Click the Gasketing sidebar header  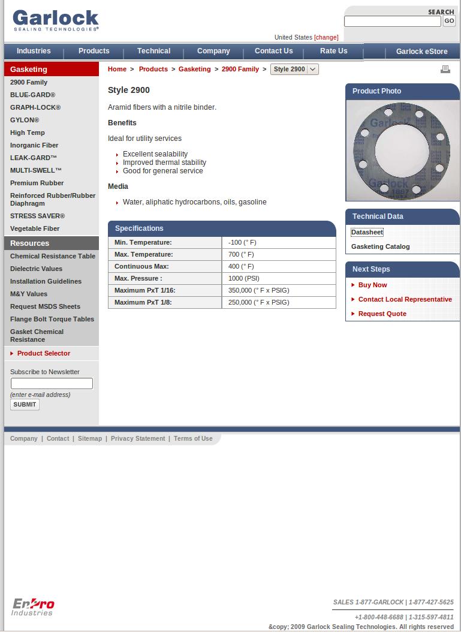(51, 70)
